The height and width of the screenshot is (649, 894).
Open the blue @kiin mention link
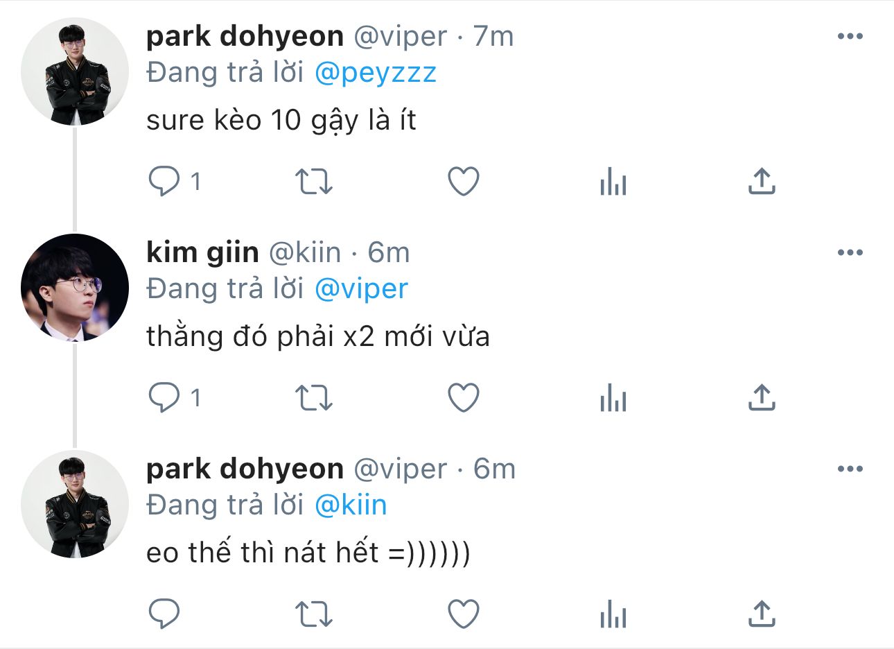tap(351, 505)
